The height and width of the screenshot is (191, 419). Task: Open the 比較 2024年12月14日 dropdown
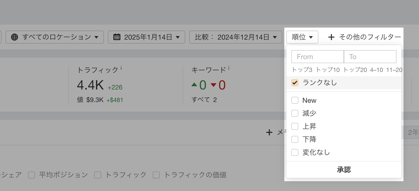pos(236,37)
